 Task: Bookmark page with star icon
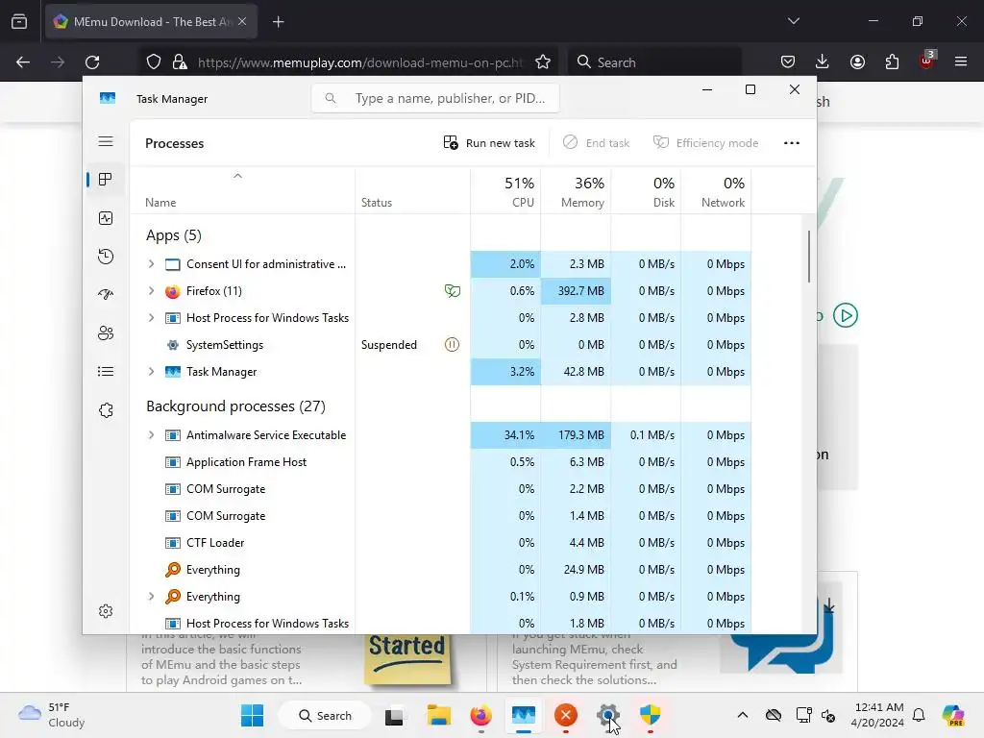tap(543, 62)
